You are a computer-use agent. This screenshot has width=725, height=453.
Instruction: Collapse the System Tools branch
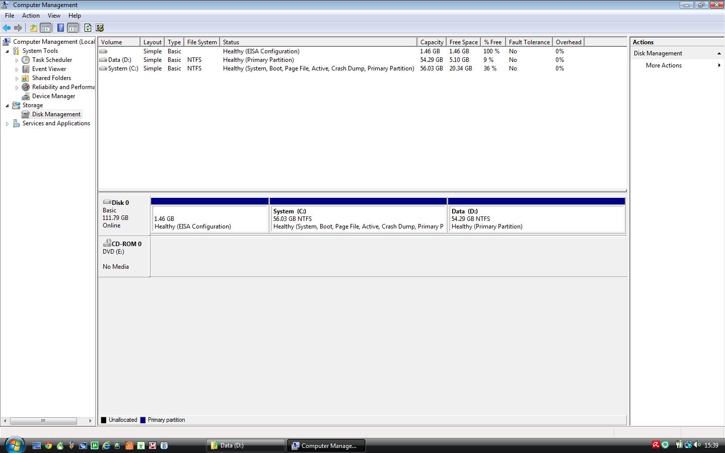(7, 51)
